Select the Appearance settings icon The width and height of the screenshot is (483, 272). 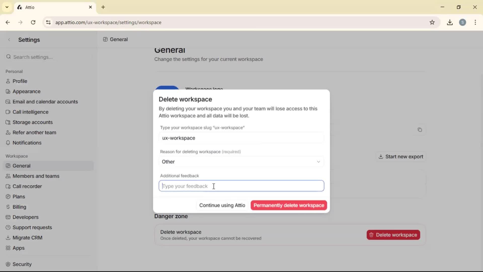click(x=8, y=91)
